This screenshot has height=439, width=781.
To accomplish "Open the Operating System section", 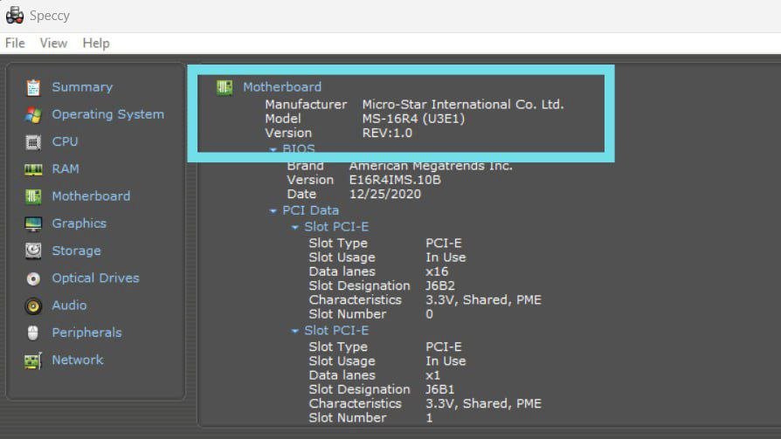I will pos(108,114).
